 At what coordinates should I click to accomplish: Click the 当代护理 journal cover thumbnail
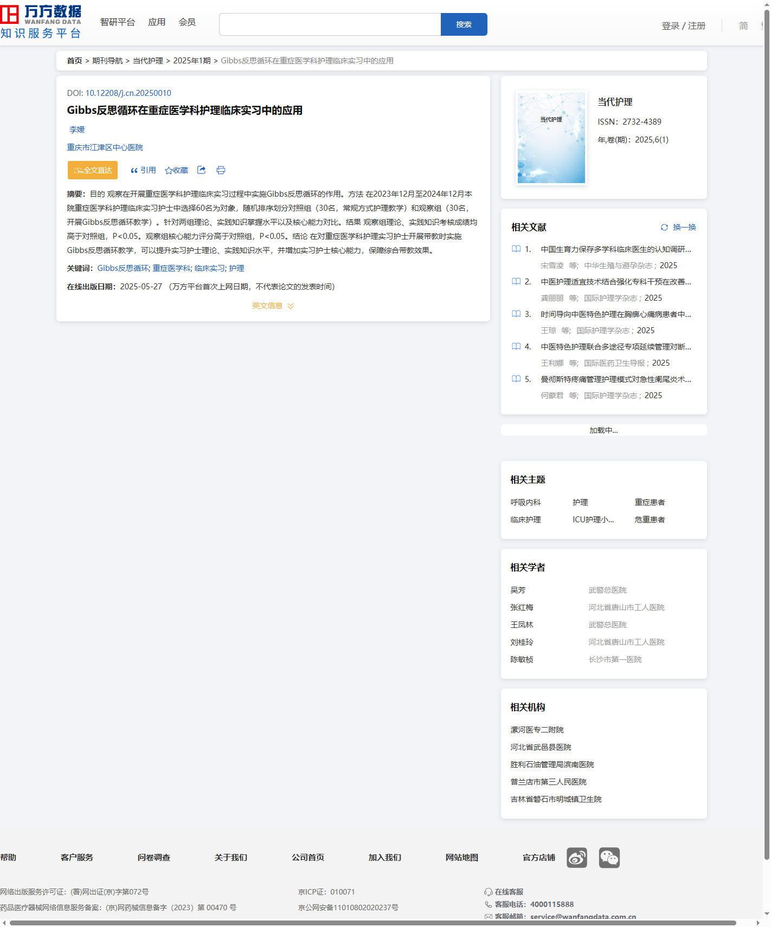551,138
